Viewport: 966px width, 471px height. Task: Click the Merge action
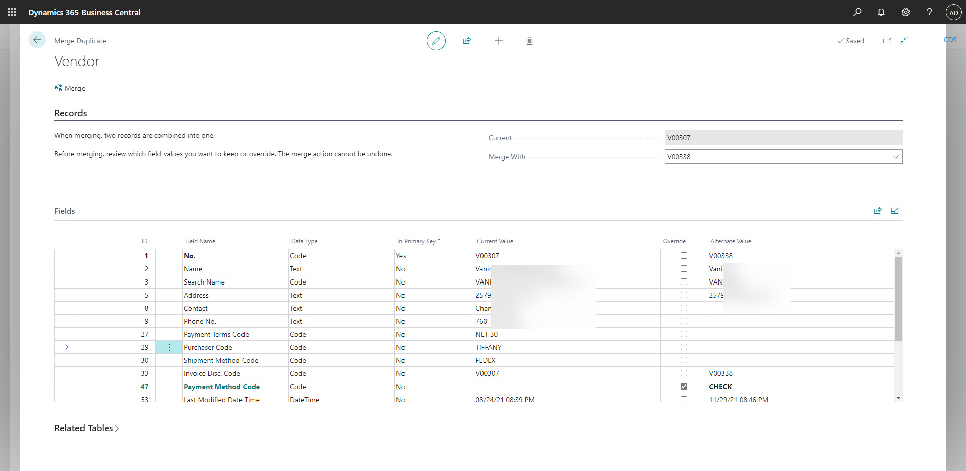[x=70, y=88]
